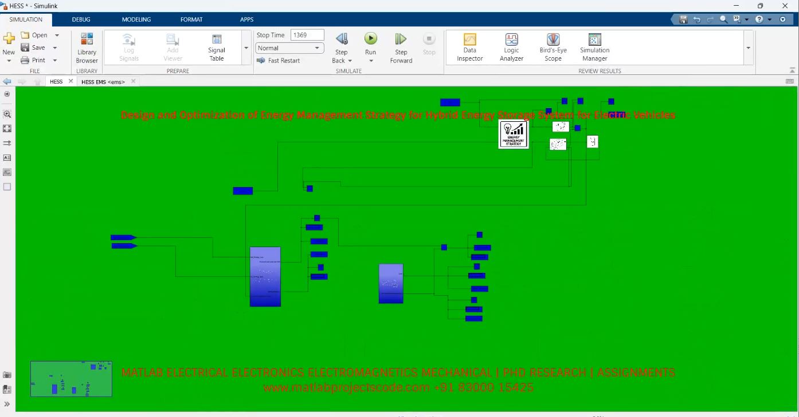
Task: Open the Data Inspector
Action: 469,47
